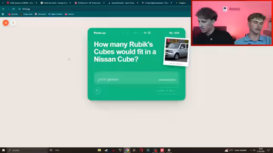Click the orange round menu button
This screenshot has height=153, width=273.
click(x=6, y=23)
